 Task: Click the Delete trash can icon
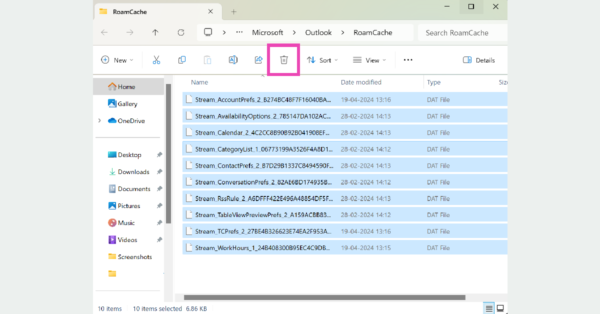[x=283, y=60]
